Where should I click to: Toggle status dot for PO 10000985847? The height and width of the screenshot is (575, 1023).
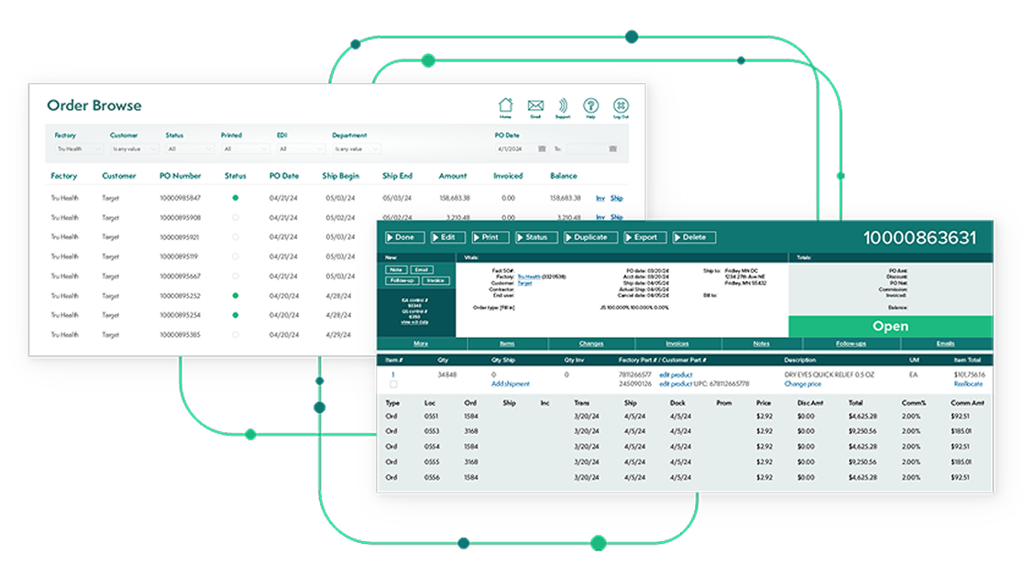[236, 198]
